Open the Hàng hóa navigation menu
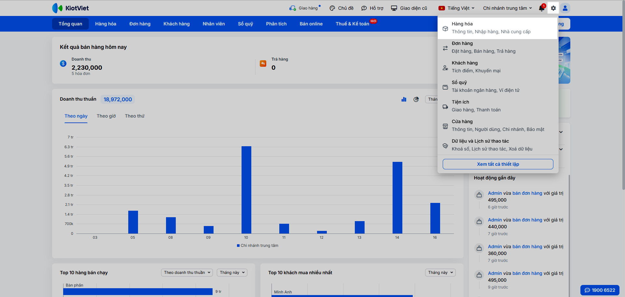This screenshot has height=297, width=625. point(106,24)
